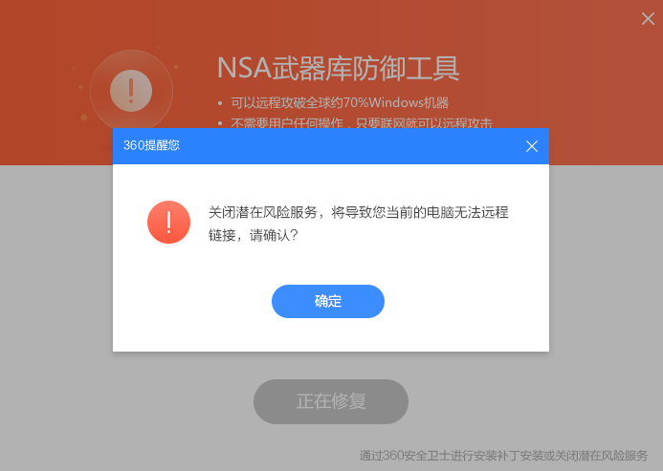Click the bullet dot before 可以远程攻破
Image resolution: width=663 pixels, height=471 pixels.
[x=220, y=103]
